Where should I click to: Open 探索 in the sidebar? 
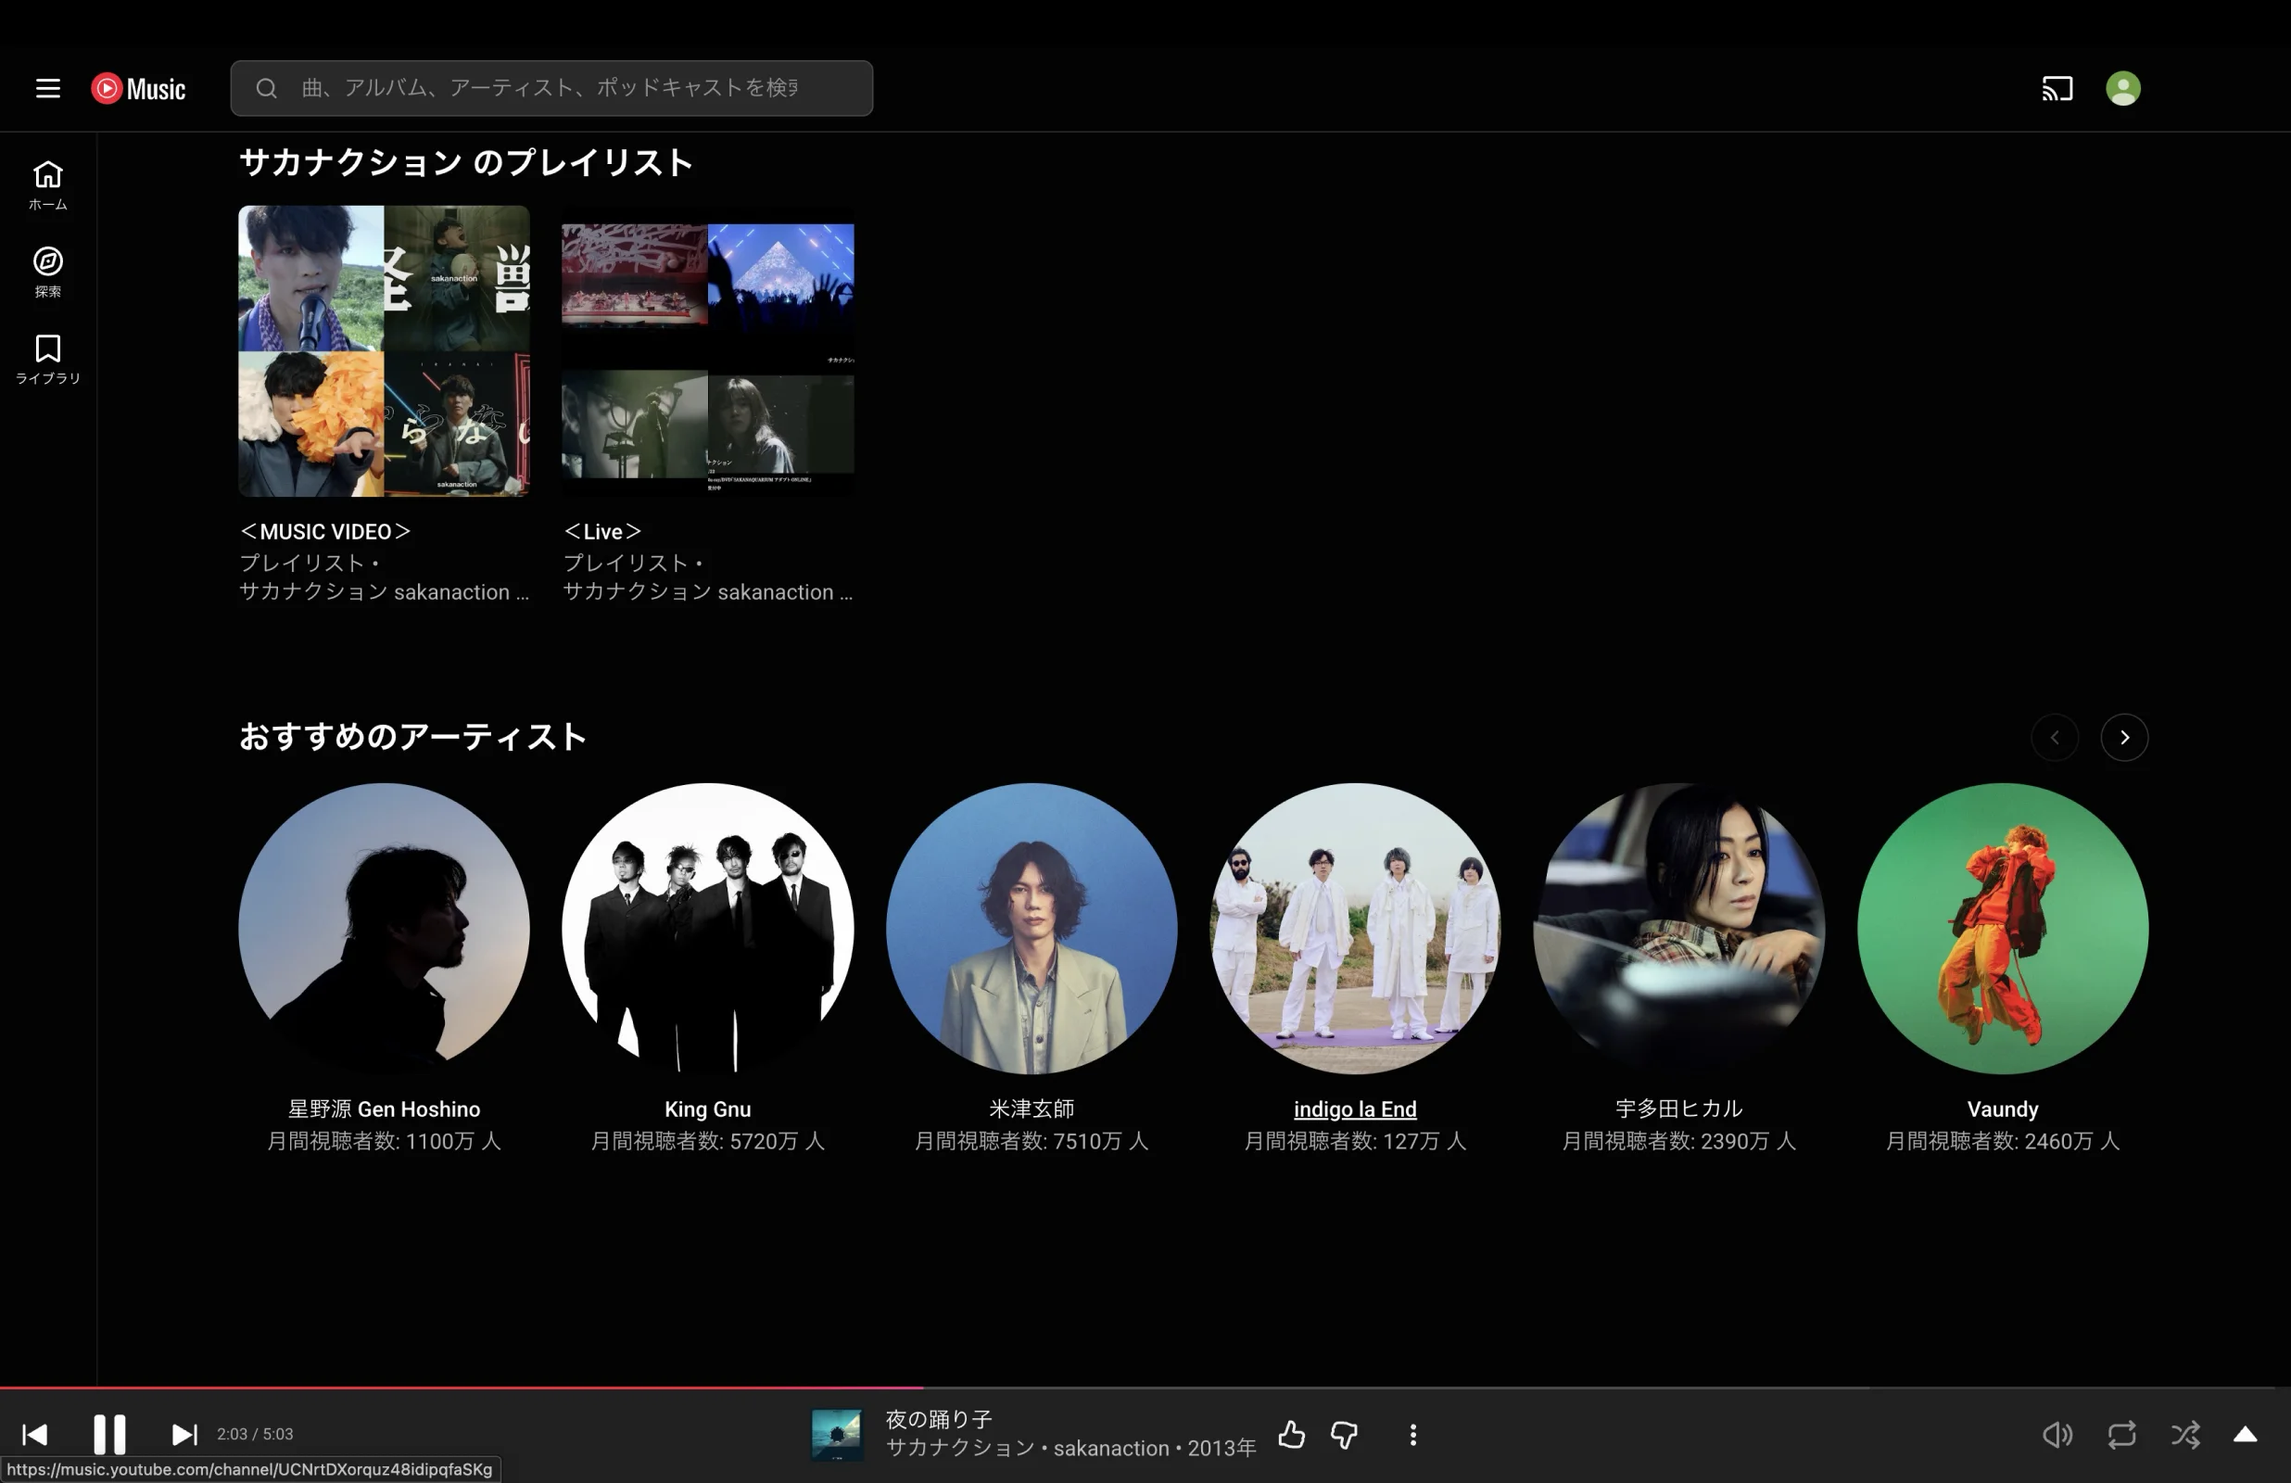click(x=48, y=273)
